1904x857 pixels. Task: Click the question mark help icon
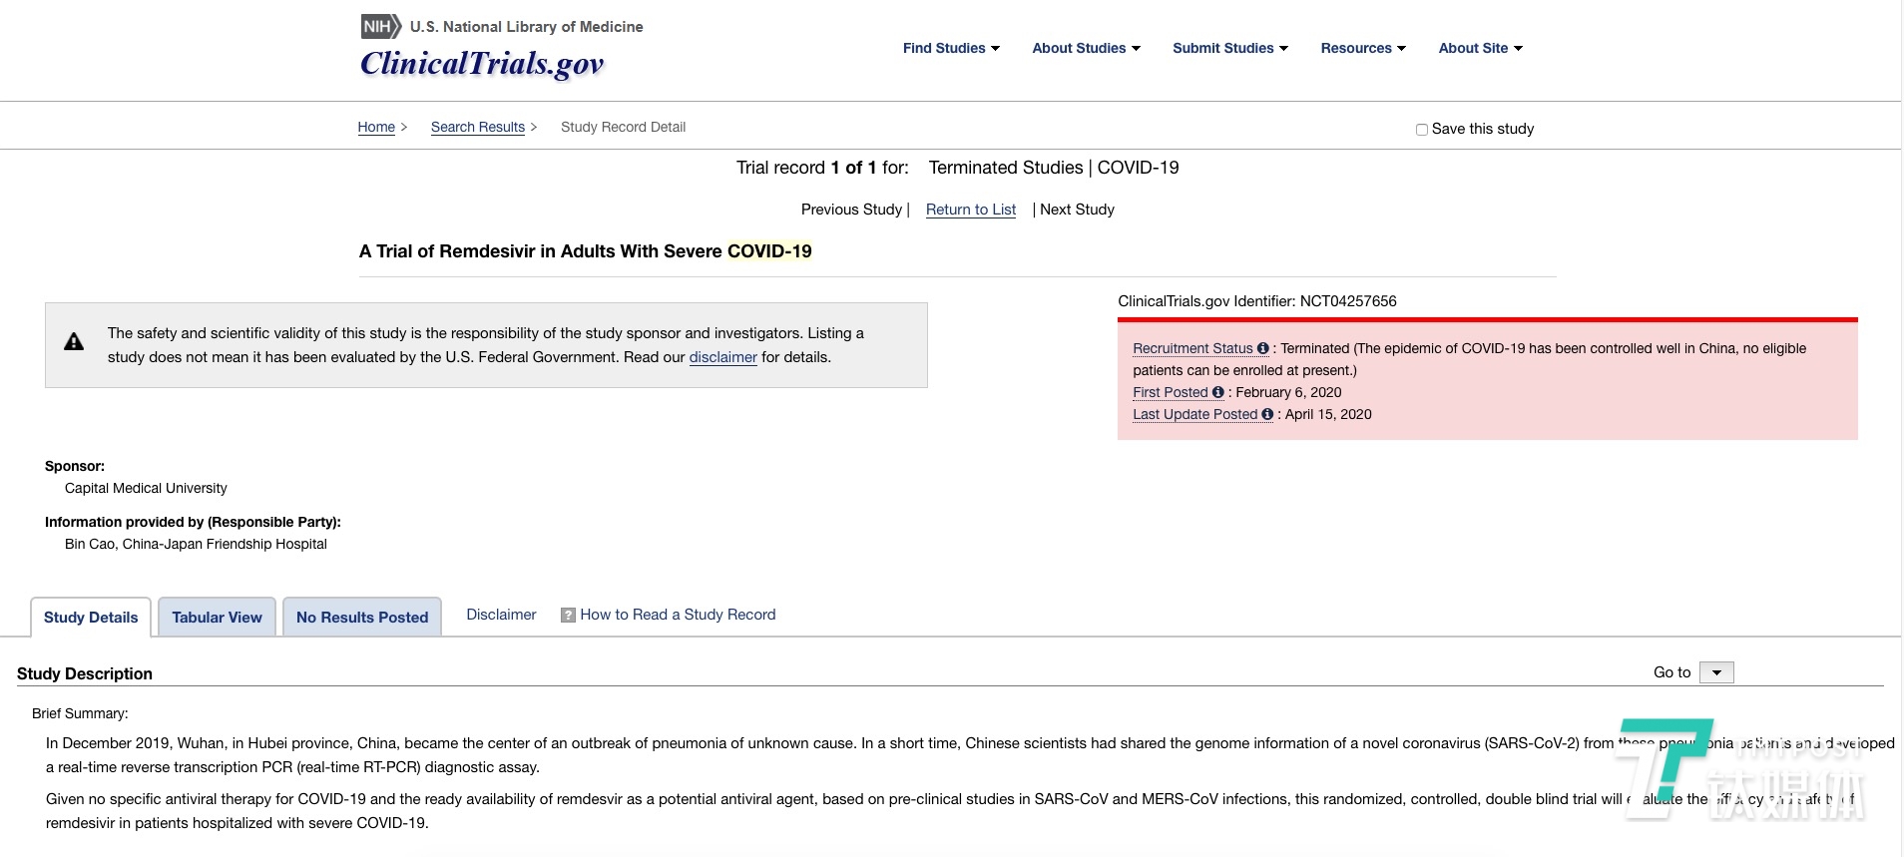[568, 616]
